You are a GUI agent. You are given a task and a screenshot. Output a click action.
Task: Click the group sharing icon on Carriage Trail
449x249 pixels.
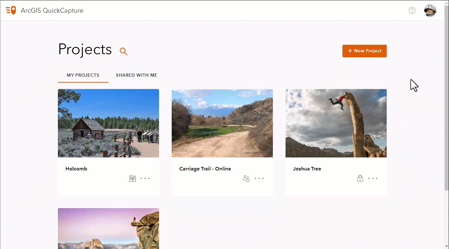point(246,178)
